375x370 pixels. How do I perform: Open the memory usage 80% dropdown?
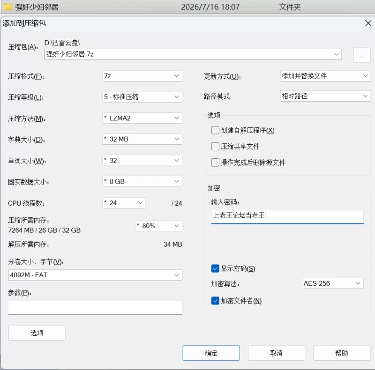click(158, 226)
